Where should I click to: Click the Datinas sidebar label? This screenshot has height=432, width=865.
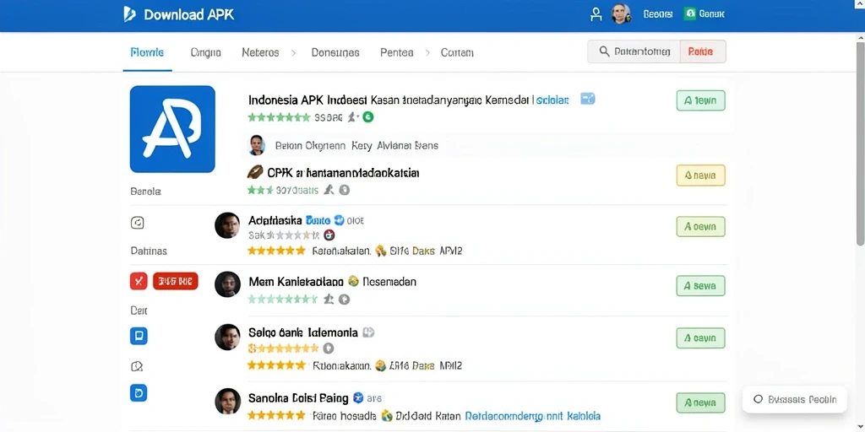pyautogui.click(x=149, y=251)
